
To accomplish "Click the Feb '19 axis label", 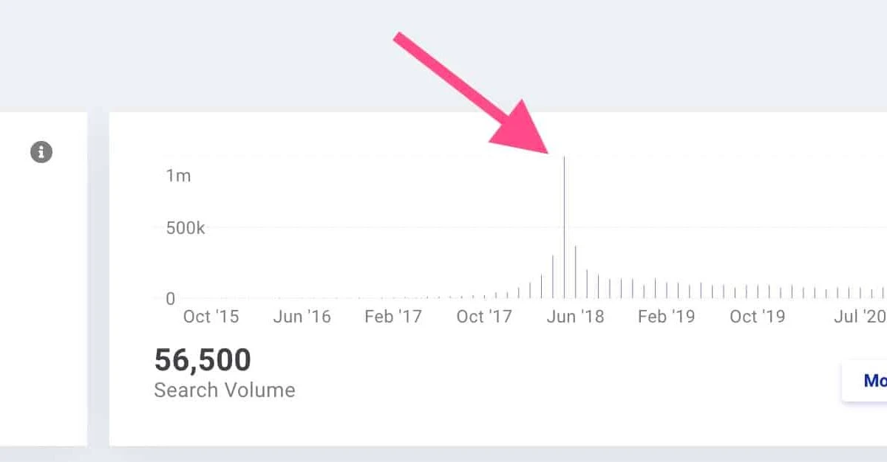I will point(667,317).
